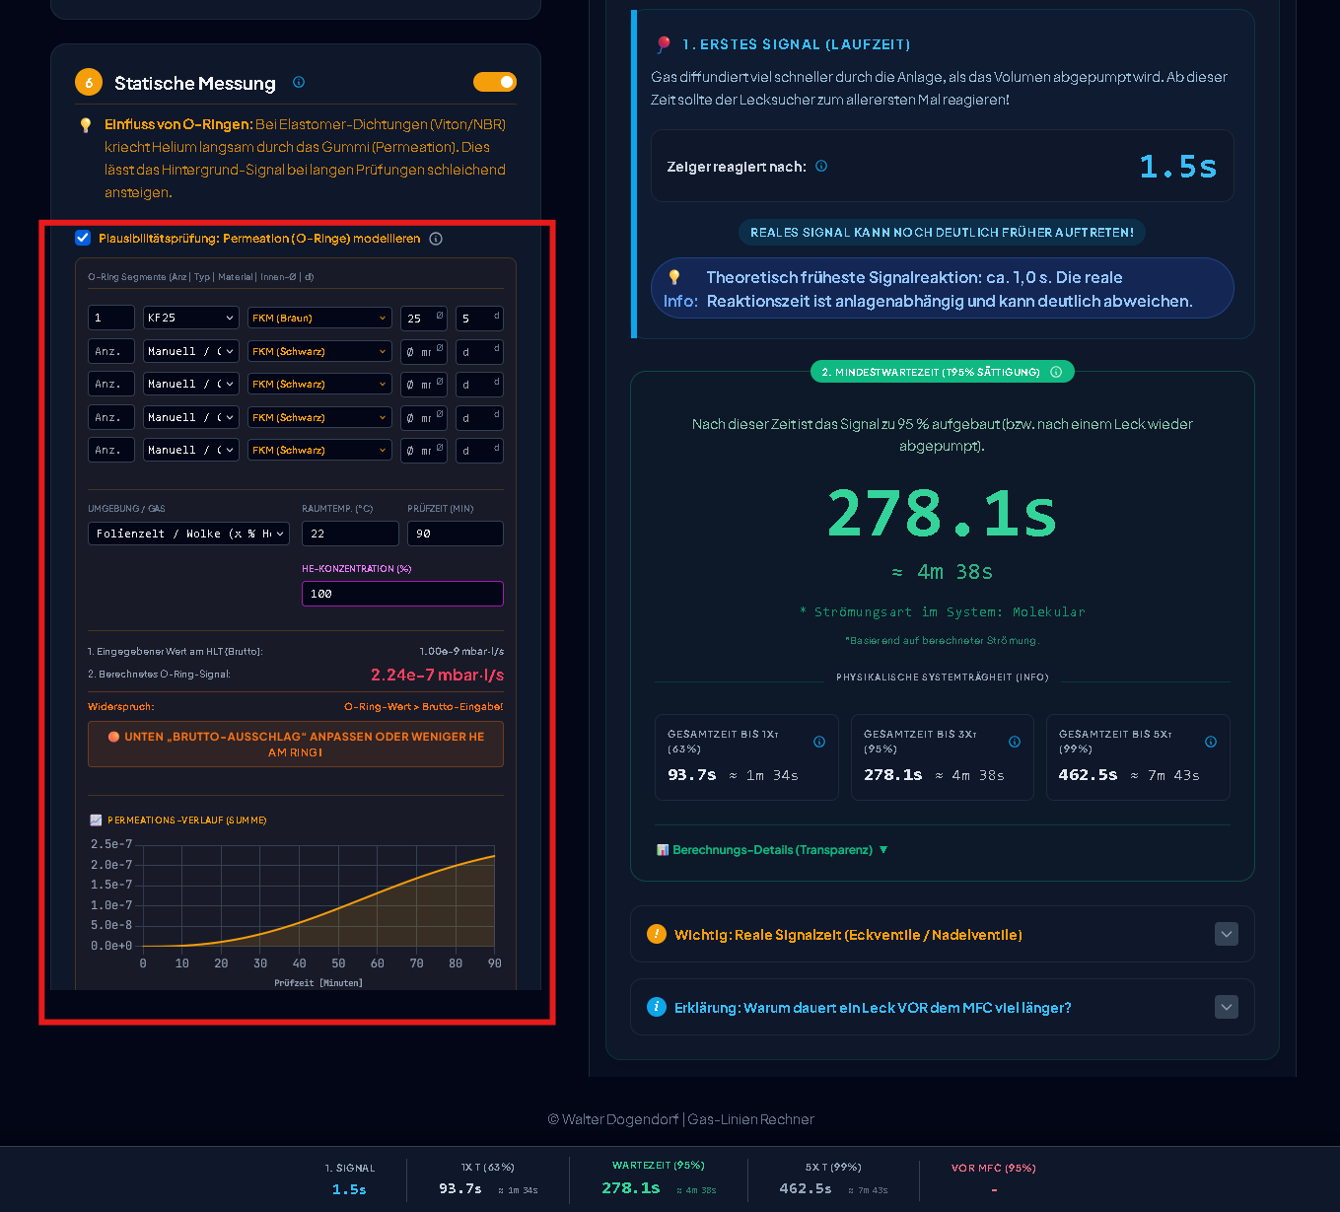Toggle the Statische Messung switch off

495,82
